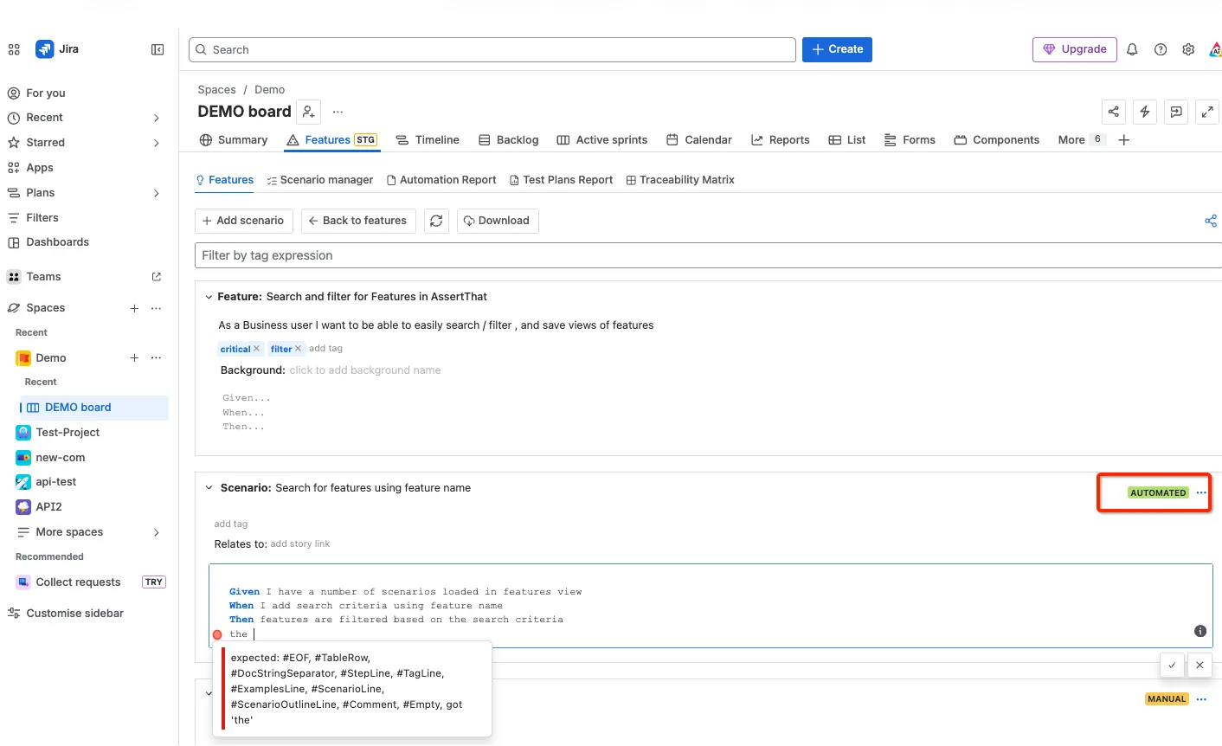The width and height of the screenshot is (1222, 746).
Task: Click the Download button
Action: coord(498,221)
